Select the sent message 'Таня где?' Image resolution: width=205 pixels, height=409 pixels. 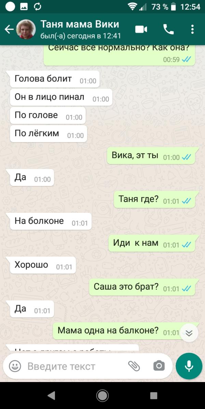[x=154, y=199]
